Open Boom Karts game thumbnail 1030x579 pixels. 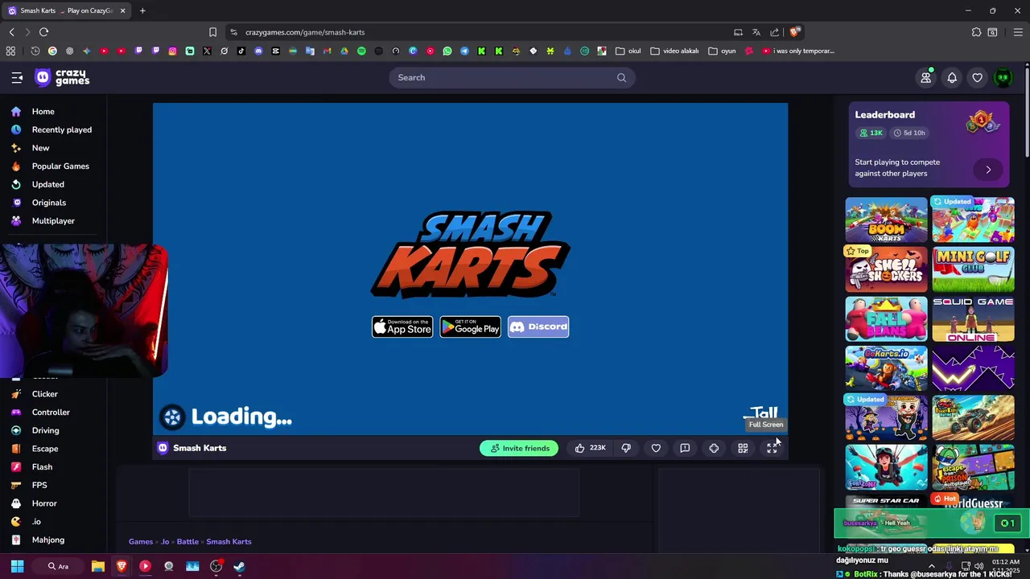pos(886,220)
